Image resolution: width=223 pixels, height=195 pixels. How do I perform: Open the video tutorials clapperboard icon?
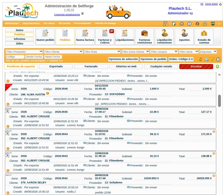point(165,24)
